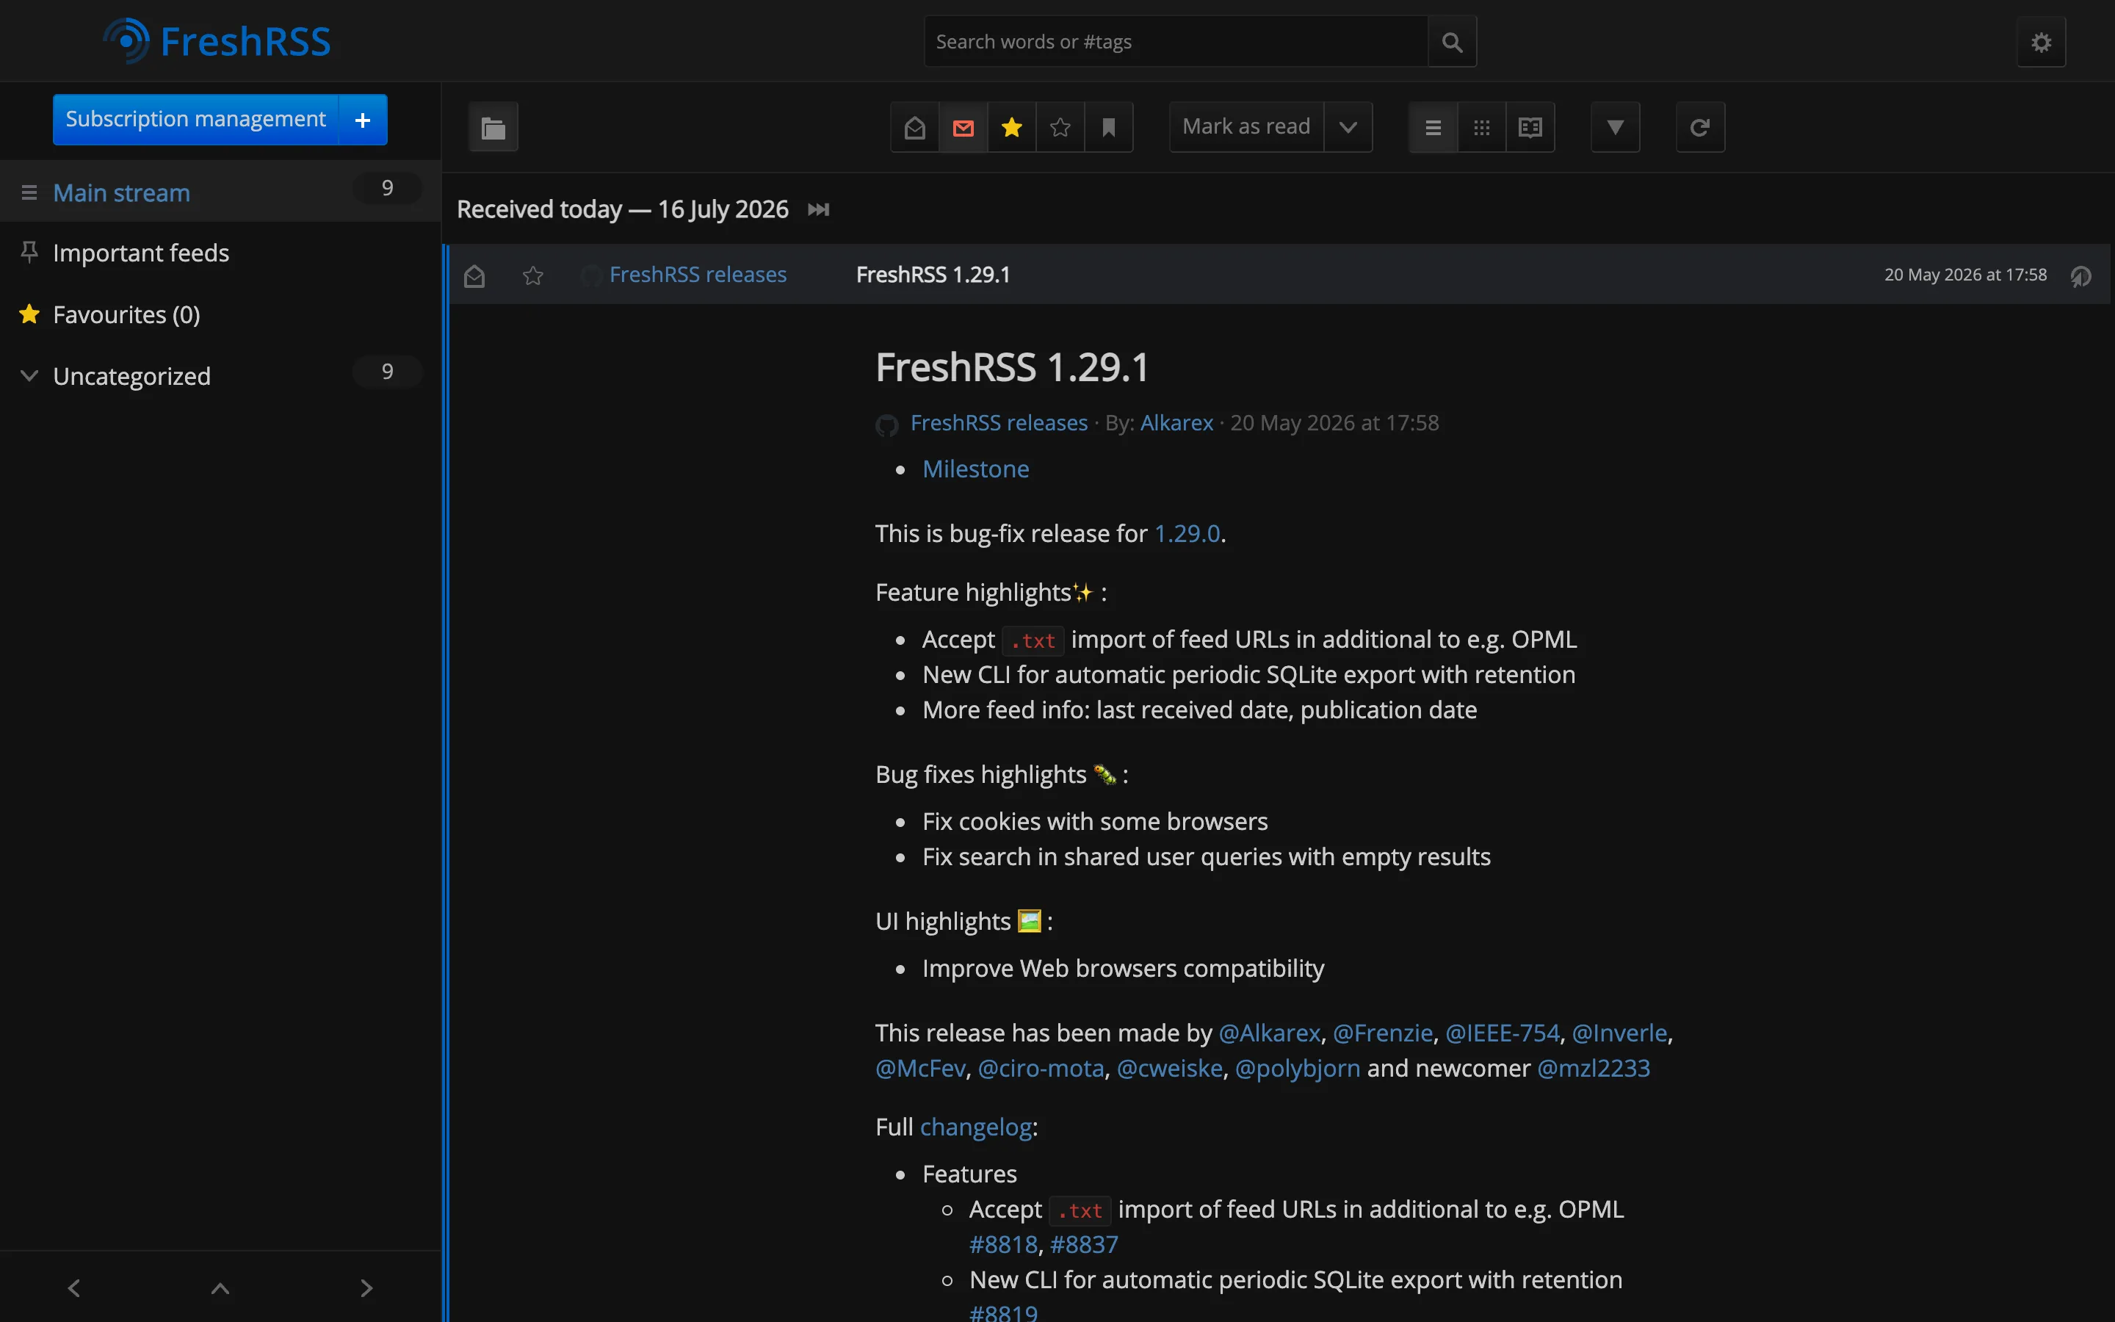
Task: Focus the search words or #tags field
Action: (x=1176, y=41)
